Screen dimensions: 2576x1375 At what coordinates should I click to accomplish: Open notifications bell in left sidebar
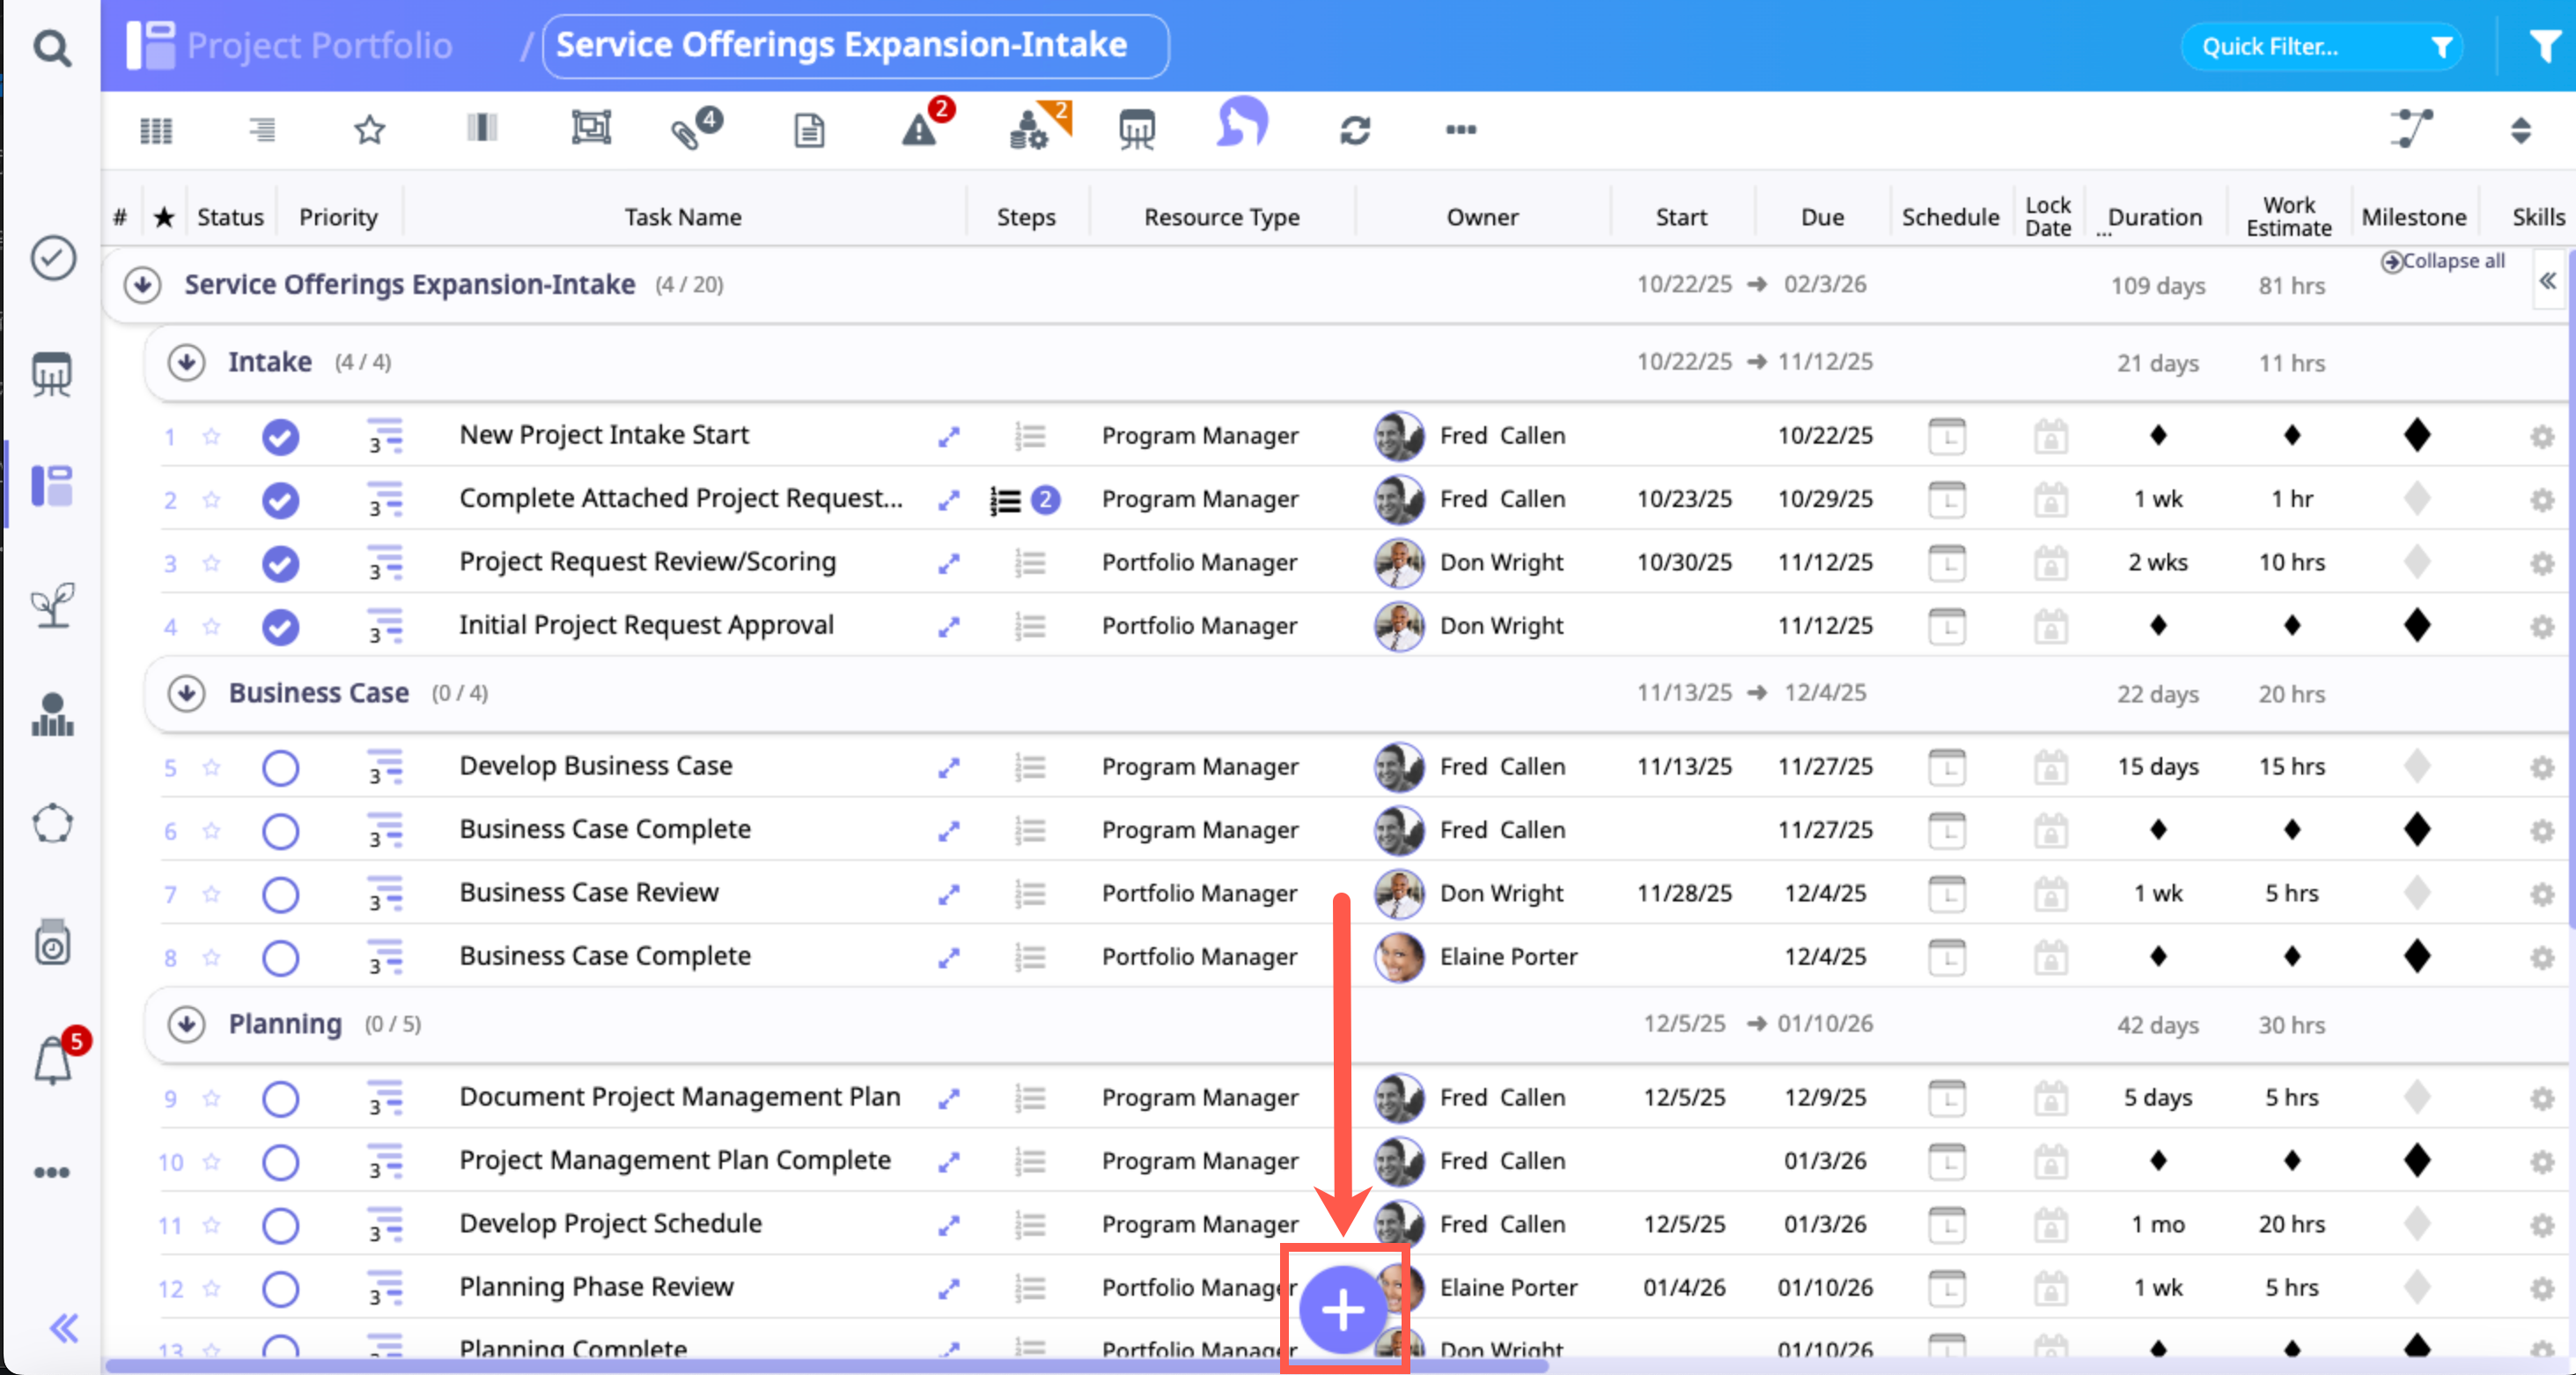click(x=53, y=1060)
